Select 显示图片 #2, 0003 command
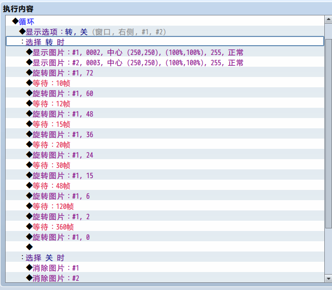This screenshot has height=290, width=332. coord(165,62)
